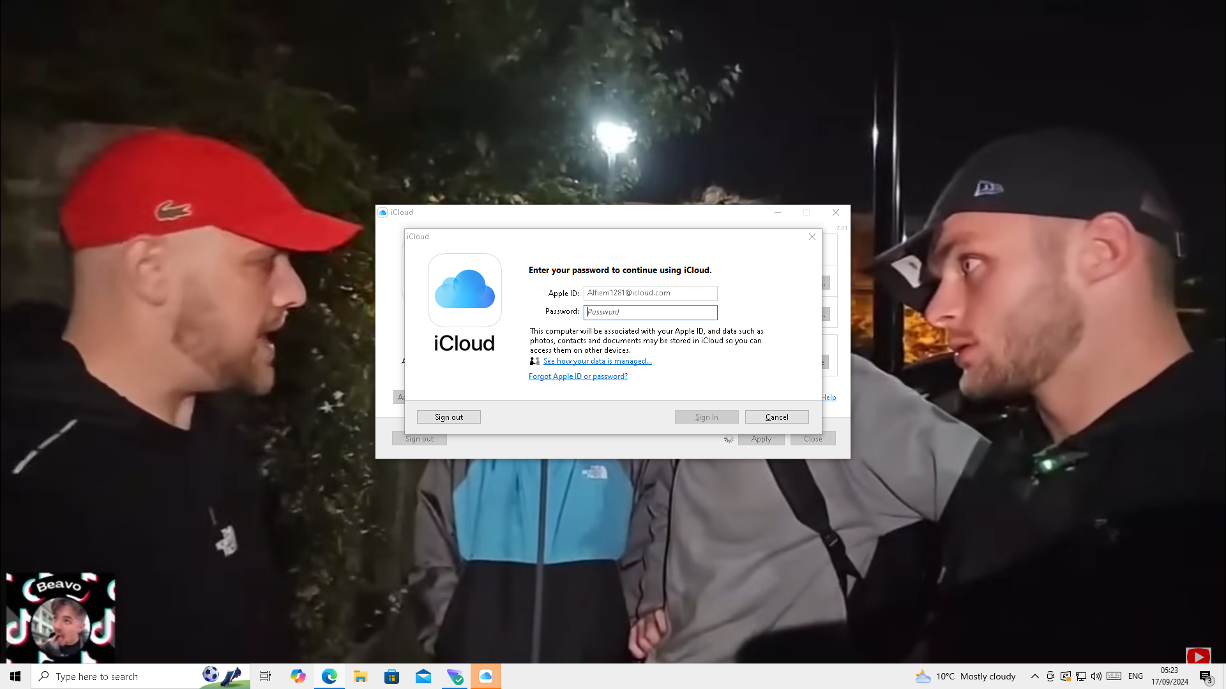This screenshot has width=1226, height=689.
Task: Click the Beavo TikTok thumbnail
Action: [61, 618]
